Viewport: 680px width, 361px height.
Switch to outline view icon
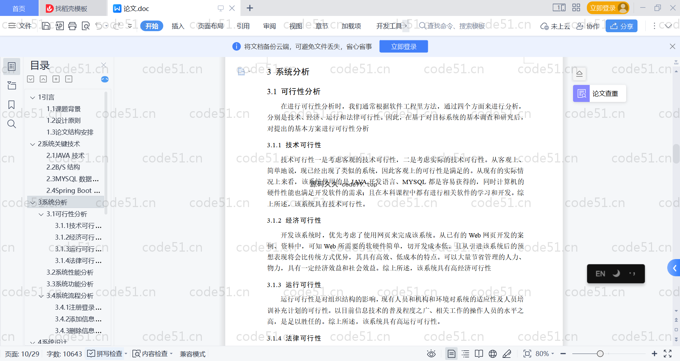(465, 354)
